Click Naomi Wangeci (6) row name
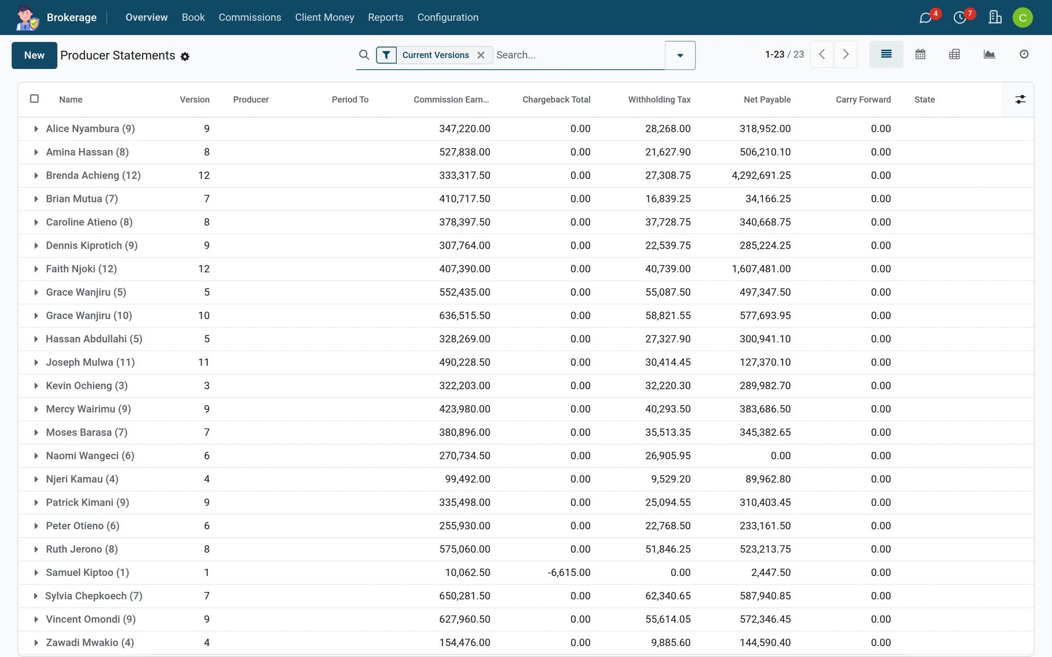This screenshot has width=1052, height=657. 90,456
